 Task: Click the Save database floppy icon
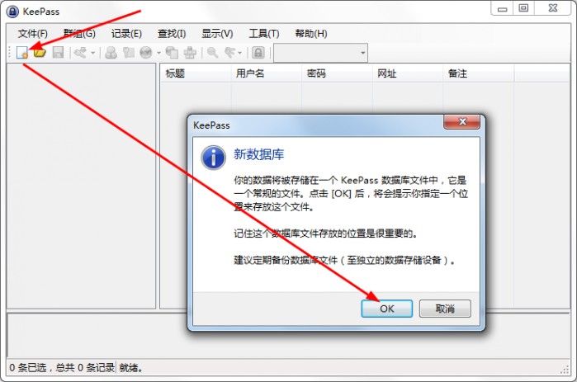point(58,53)
